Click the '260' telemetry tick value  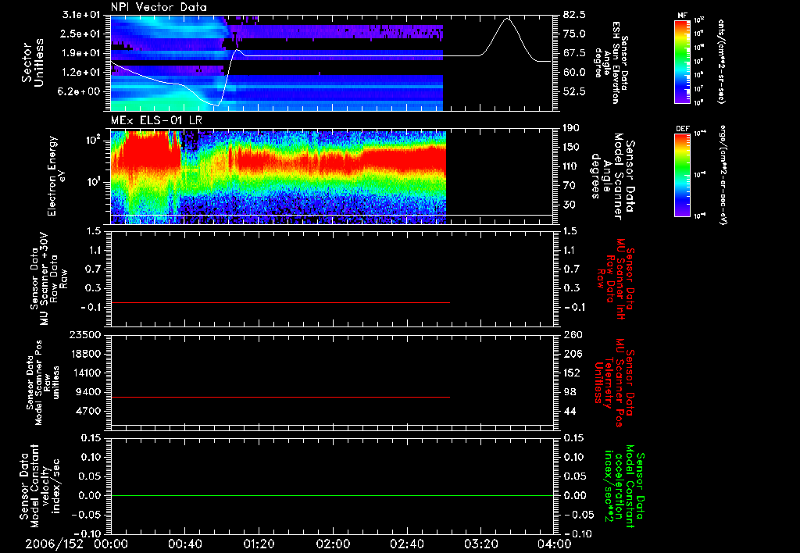coord(572,335)
